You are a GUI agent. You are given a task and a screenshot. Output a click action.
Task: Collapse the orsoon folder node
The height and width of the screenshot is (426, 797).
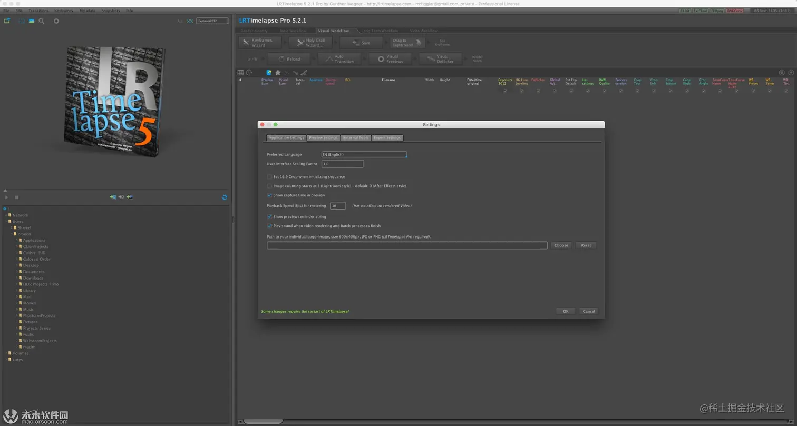click(x=11, y=234)
